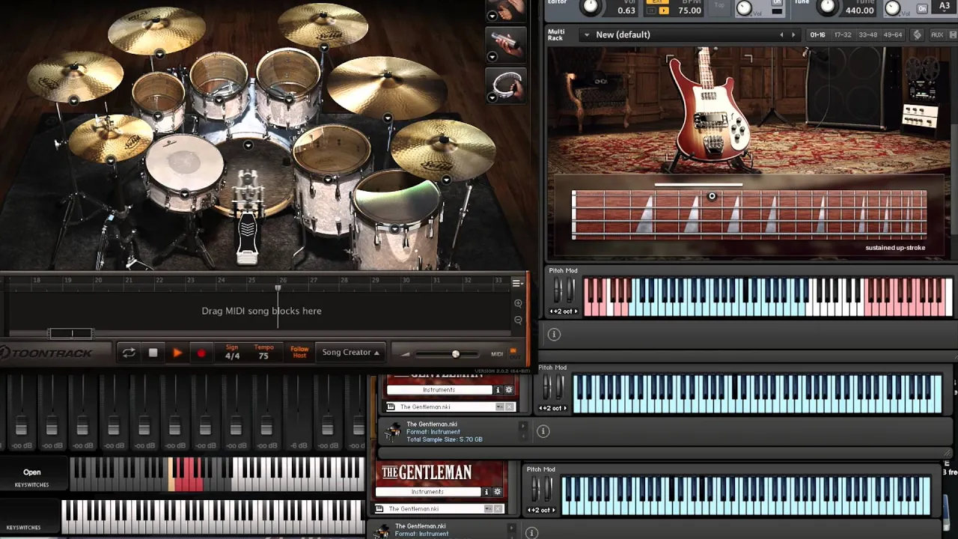This screenshot has height=539, width=958.
Task: Zoom out on the song track
Action: point(518,320)
